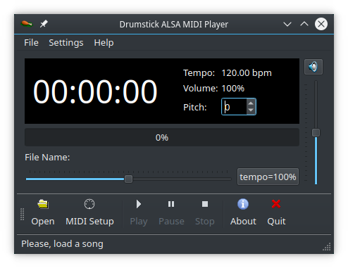Open a MIDI file with the folder icon

click(43, 212)
